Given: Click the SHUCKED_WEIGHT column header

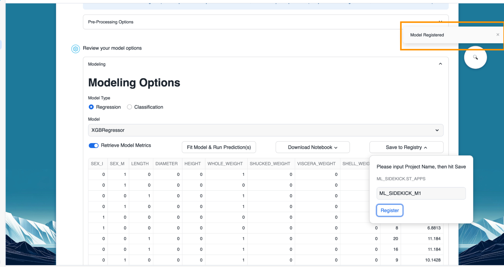Looking at the screenshot, I should pyautogui.click(x=270, y=164).
